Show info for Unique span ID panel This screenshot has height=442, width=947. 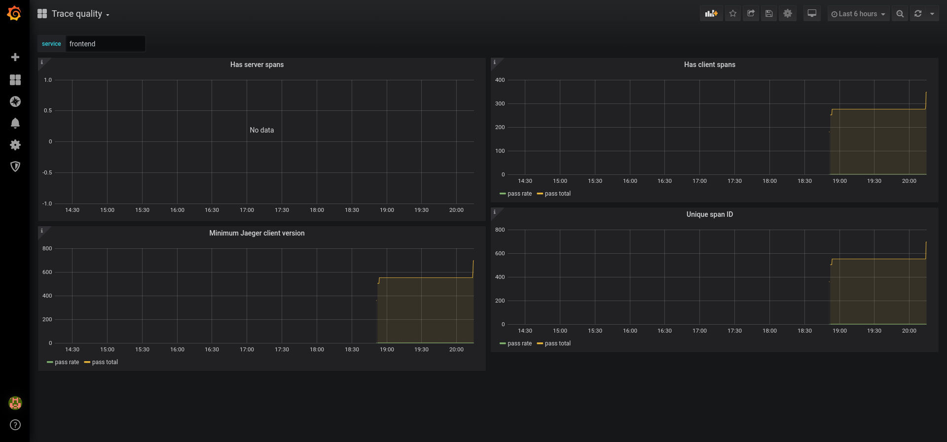tap(495, 212)
